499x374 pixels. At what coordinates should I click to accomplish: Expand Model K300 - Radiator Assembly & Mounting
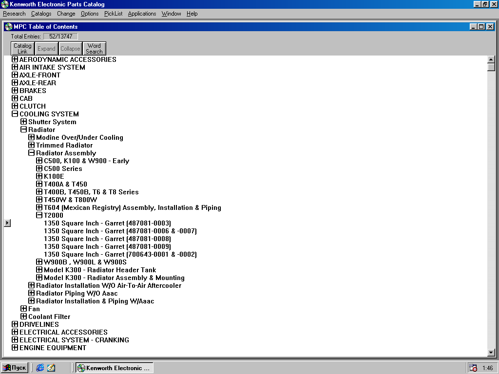(39, 277)
